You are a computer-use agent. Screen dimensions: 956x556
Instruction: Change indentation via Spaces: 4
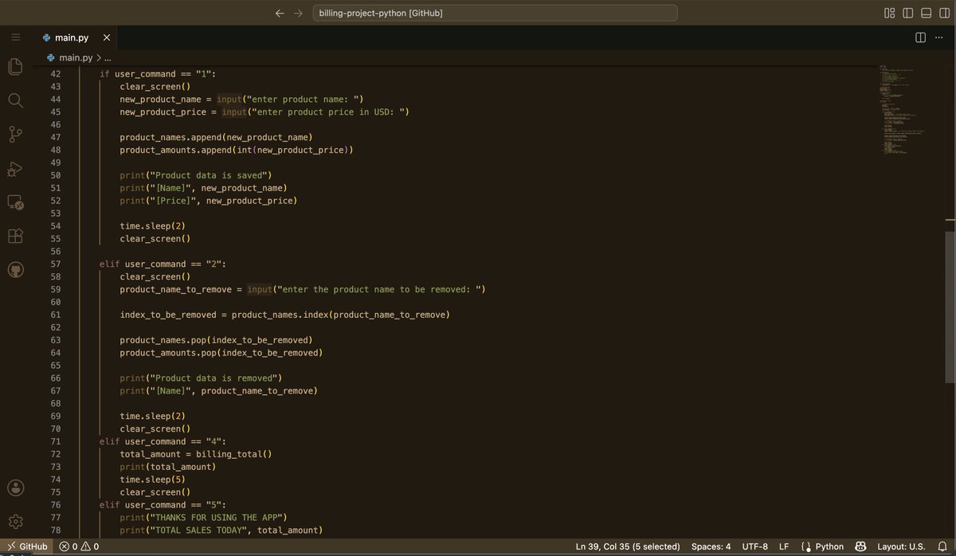pos(711,546)
